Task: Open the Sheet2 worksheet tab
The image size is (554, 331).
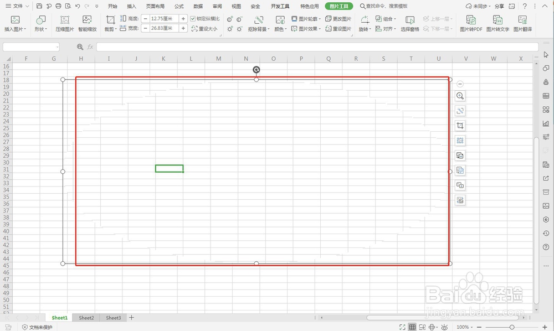Action: pyautogui.click(x=86, y=318)
